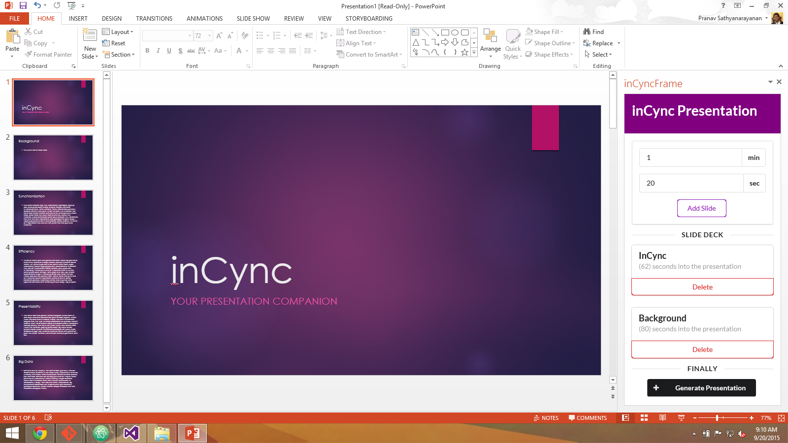
Task: Click Fit slide to window icon
Action: click(x=781, y=418)
